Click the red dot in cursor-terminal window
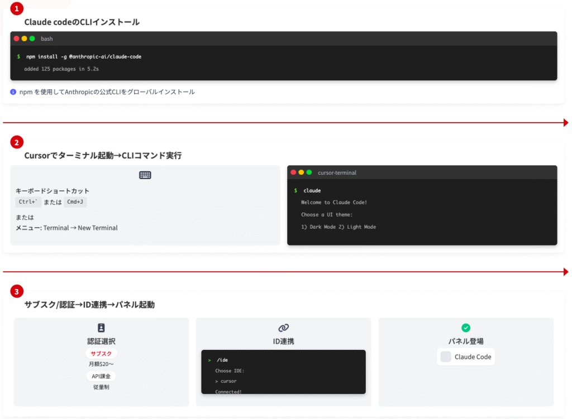The height and width of the screenshot is (419, 572). [293, 172]
